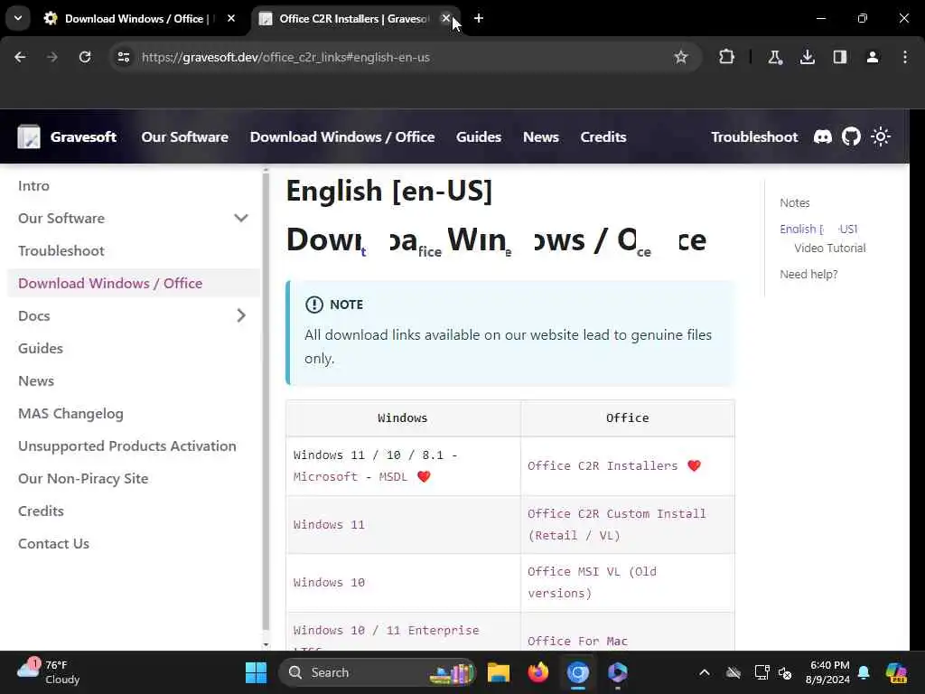Open browser profile menu
Image resolution: width=925 pixels, height=694 pixels.
pyautogui.click(x=872, y=57)
